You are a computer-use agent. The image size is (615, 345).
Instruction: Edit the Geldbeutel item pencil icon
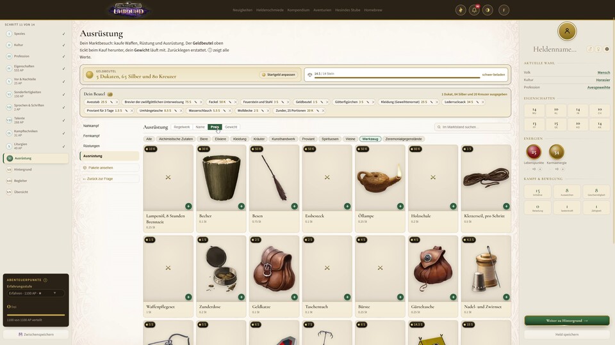pos(322,102)
